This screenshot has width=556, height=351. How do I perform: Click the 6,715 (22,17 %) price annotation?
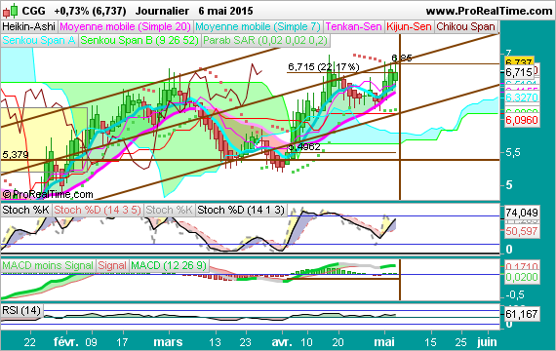tap(324, 66)
